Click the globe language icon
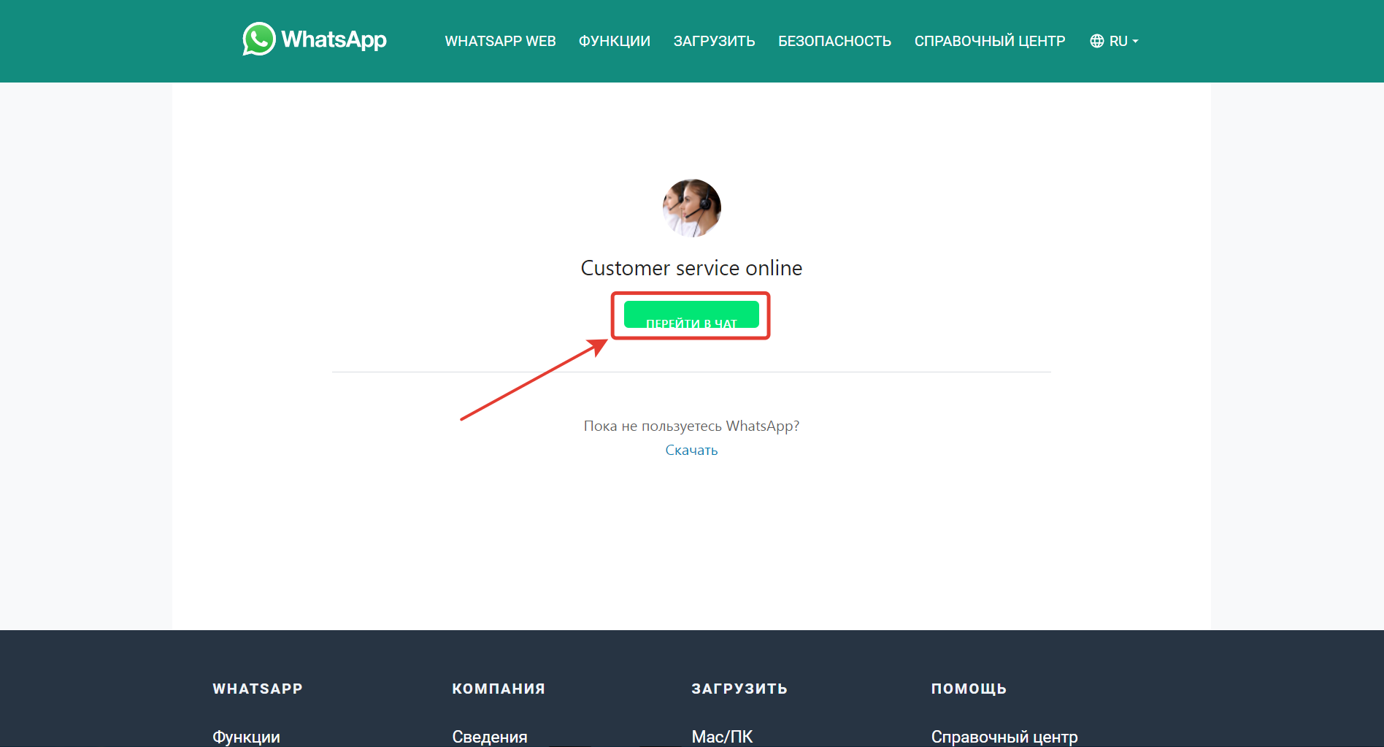This screenshot has width=1384, height=747. coord(1096,41)
